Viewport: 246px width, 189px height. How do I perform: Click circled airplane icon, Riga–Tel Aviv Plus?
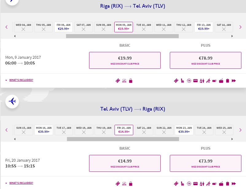pos(189,81)
